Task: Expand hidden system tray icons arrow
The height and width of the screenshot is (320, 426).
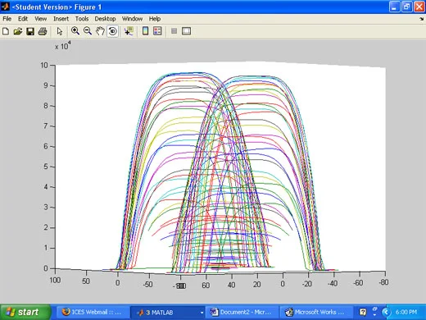Action: 386,312
